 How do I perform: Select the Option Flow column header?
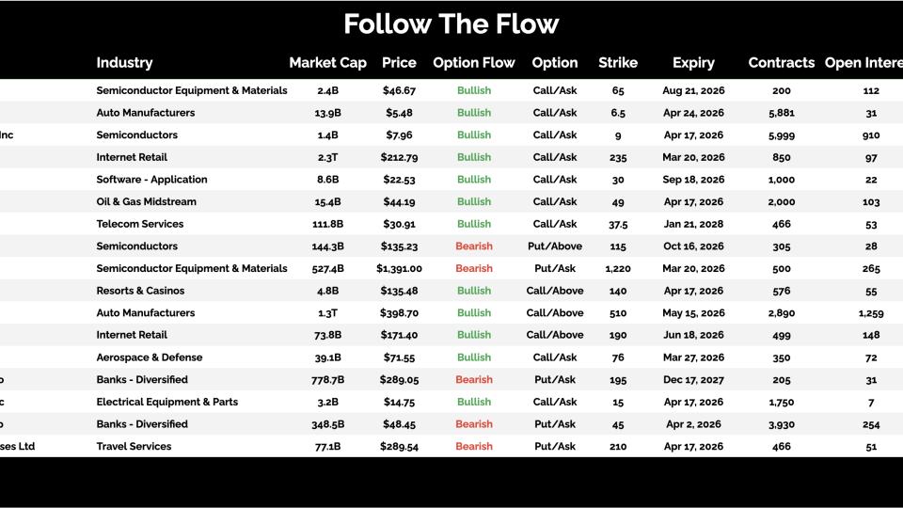click(x=474, y=63)
